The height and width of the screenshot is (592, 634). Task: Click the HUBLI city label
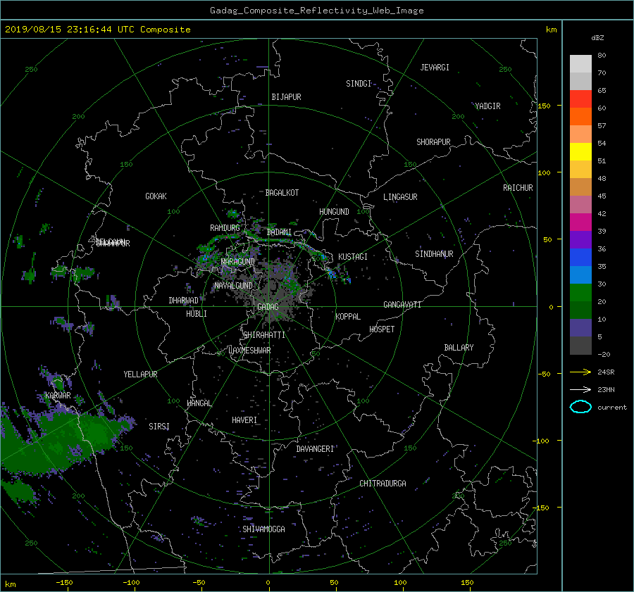197,314
